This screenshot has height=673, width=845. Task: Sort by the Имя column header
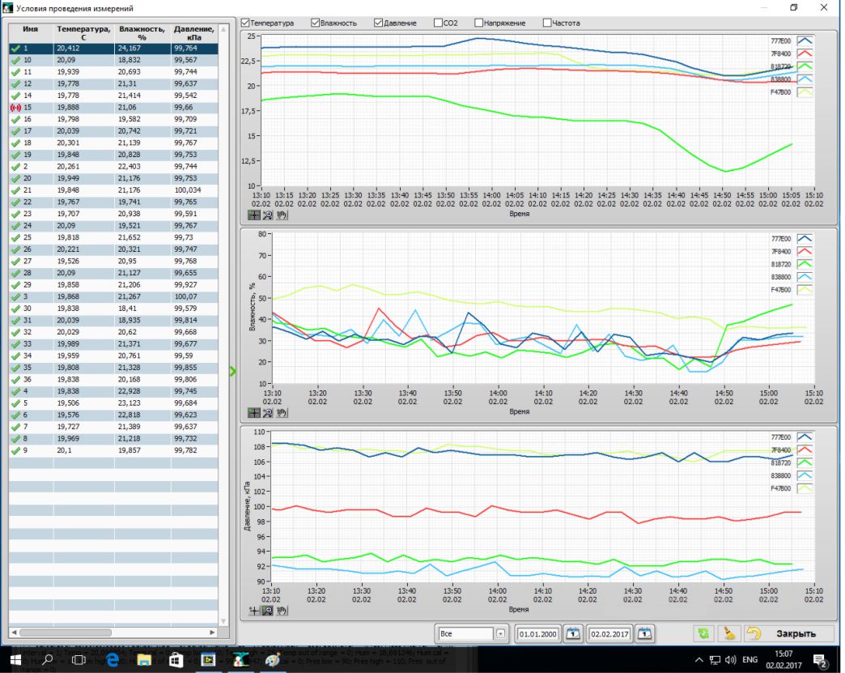31,33
